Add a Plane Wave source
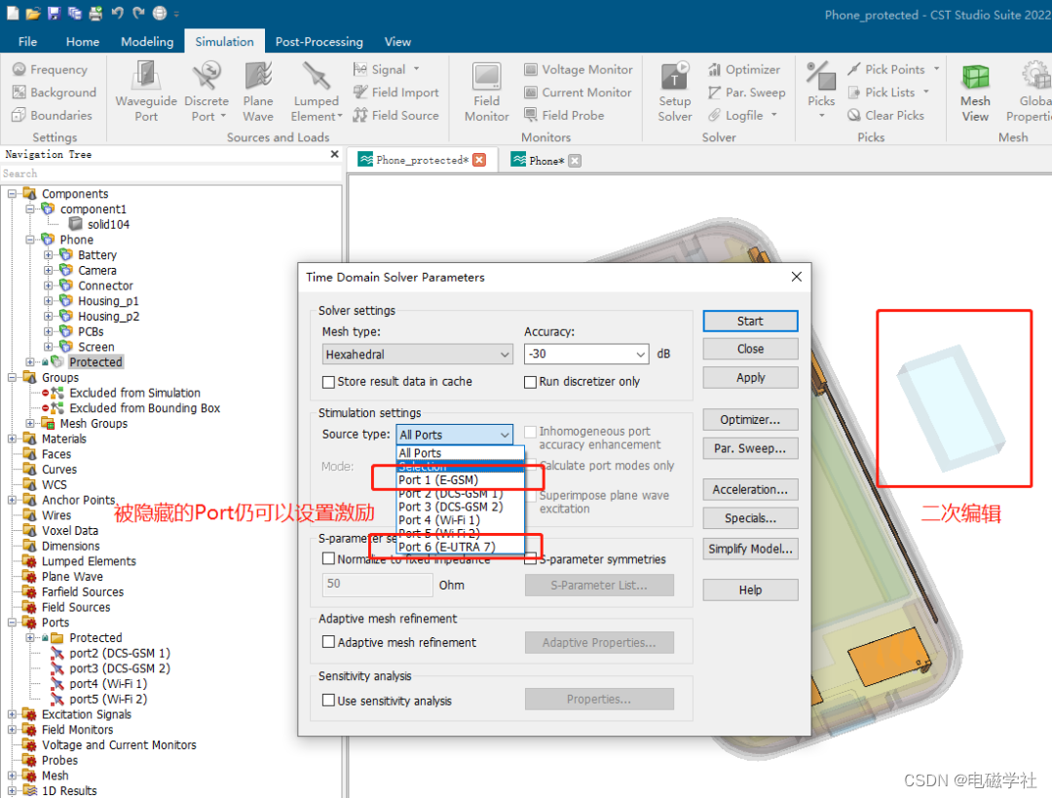Screen dimensions: 1052x798 click(x=257, y=92)
